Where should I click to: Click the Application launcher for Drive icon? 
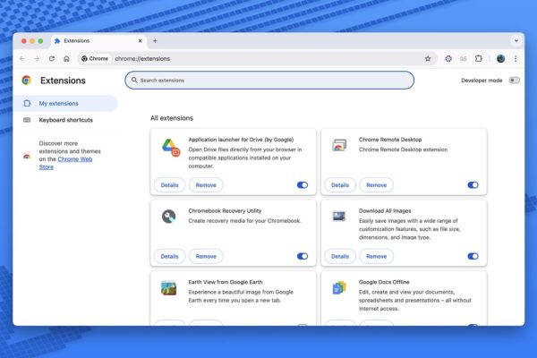pyautogui.click(x=171, y=148)
